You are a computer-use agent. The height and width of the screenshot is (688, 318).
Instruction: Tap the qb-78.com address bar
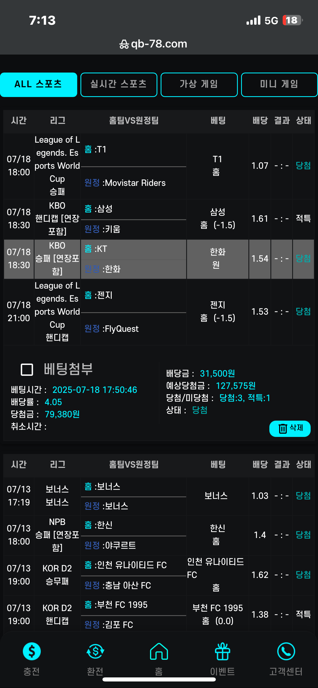153,44
